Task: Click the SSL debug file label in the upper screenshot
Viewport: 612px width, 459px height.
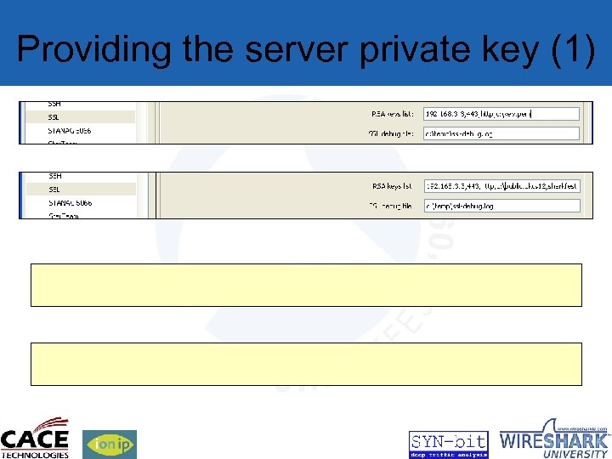Action: click(x=391, y=133)
